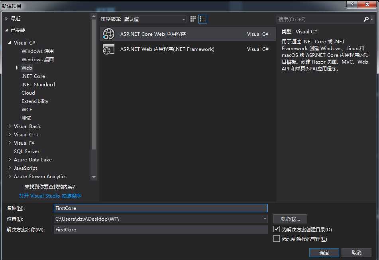Select the SQL Server category
379x260 pixels.
(27, 151)
